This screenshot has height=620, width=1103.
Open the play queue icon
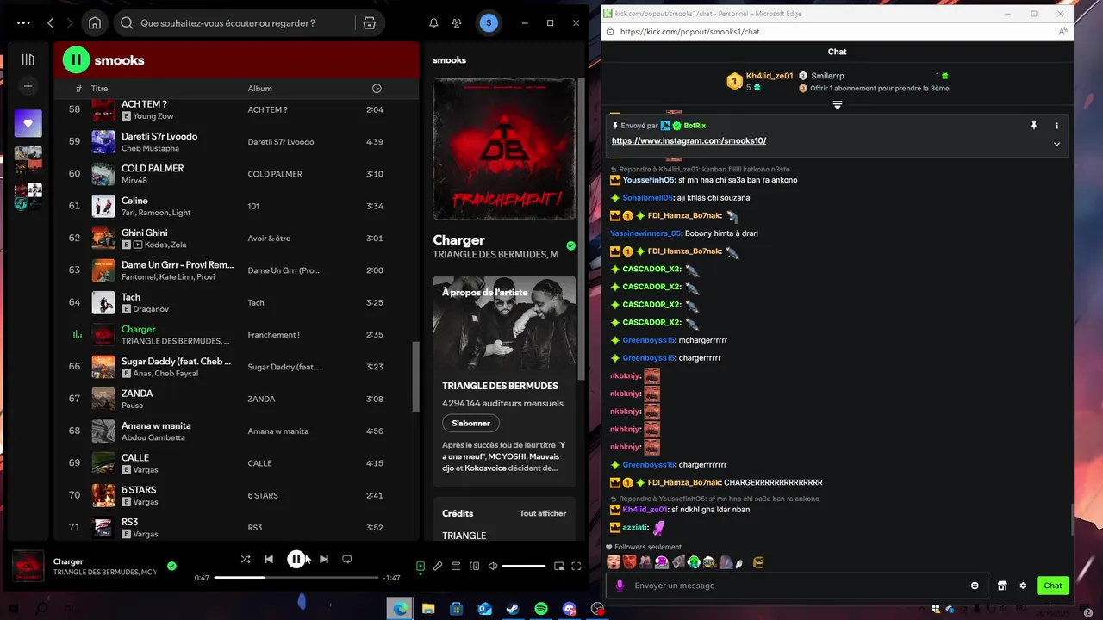point(456,566)
